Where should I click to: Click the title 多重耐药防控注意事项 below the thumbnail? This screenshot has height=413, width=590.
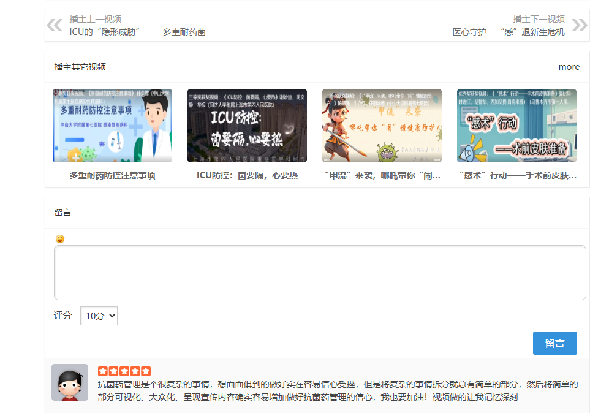[112, 175]
